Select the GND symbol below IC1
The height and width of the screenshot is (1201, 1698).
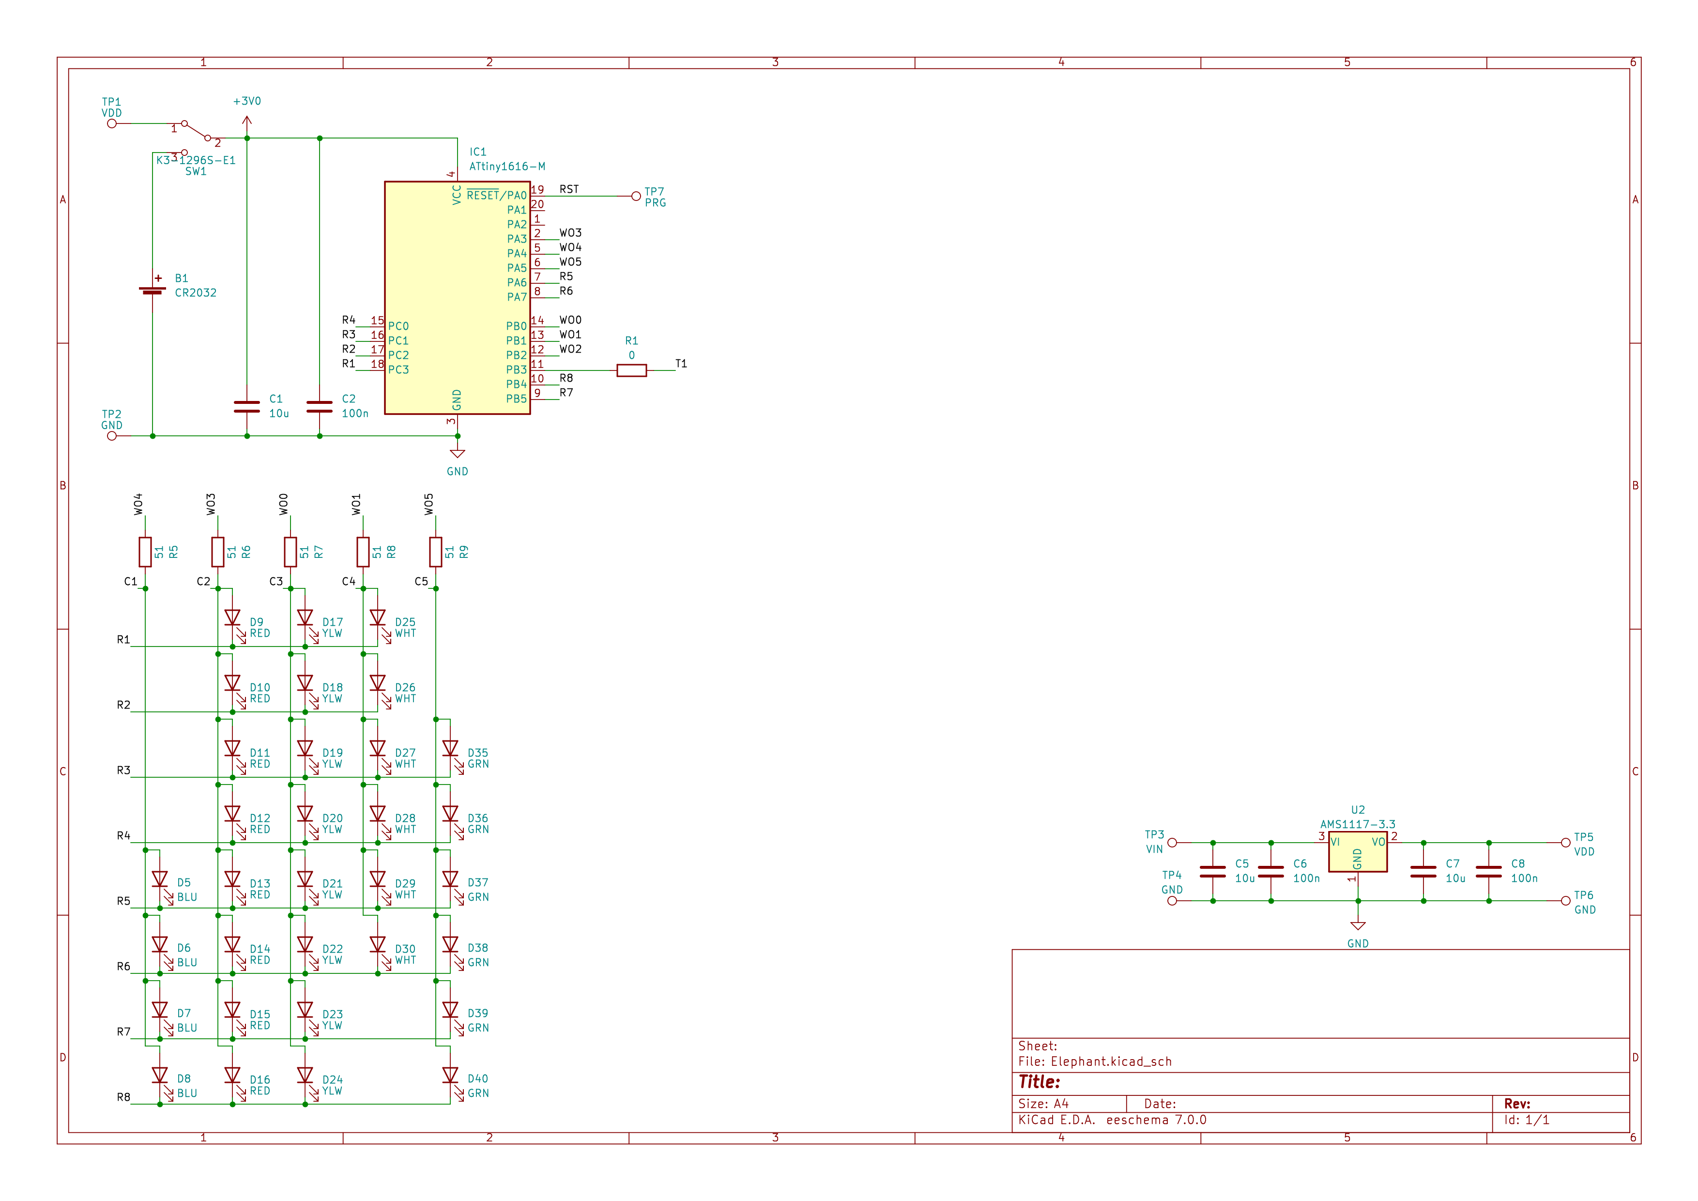[457, 453]
